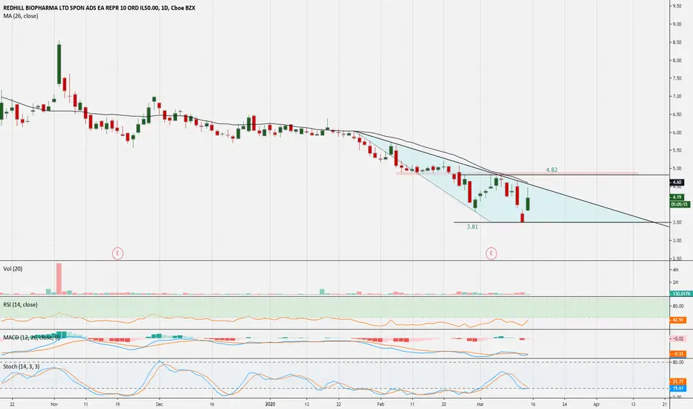Screen dimensions: 693x409
Task: Click the 3.81 support level label
Action: click(472, 227)
